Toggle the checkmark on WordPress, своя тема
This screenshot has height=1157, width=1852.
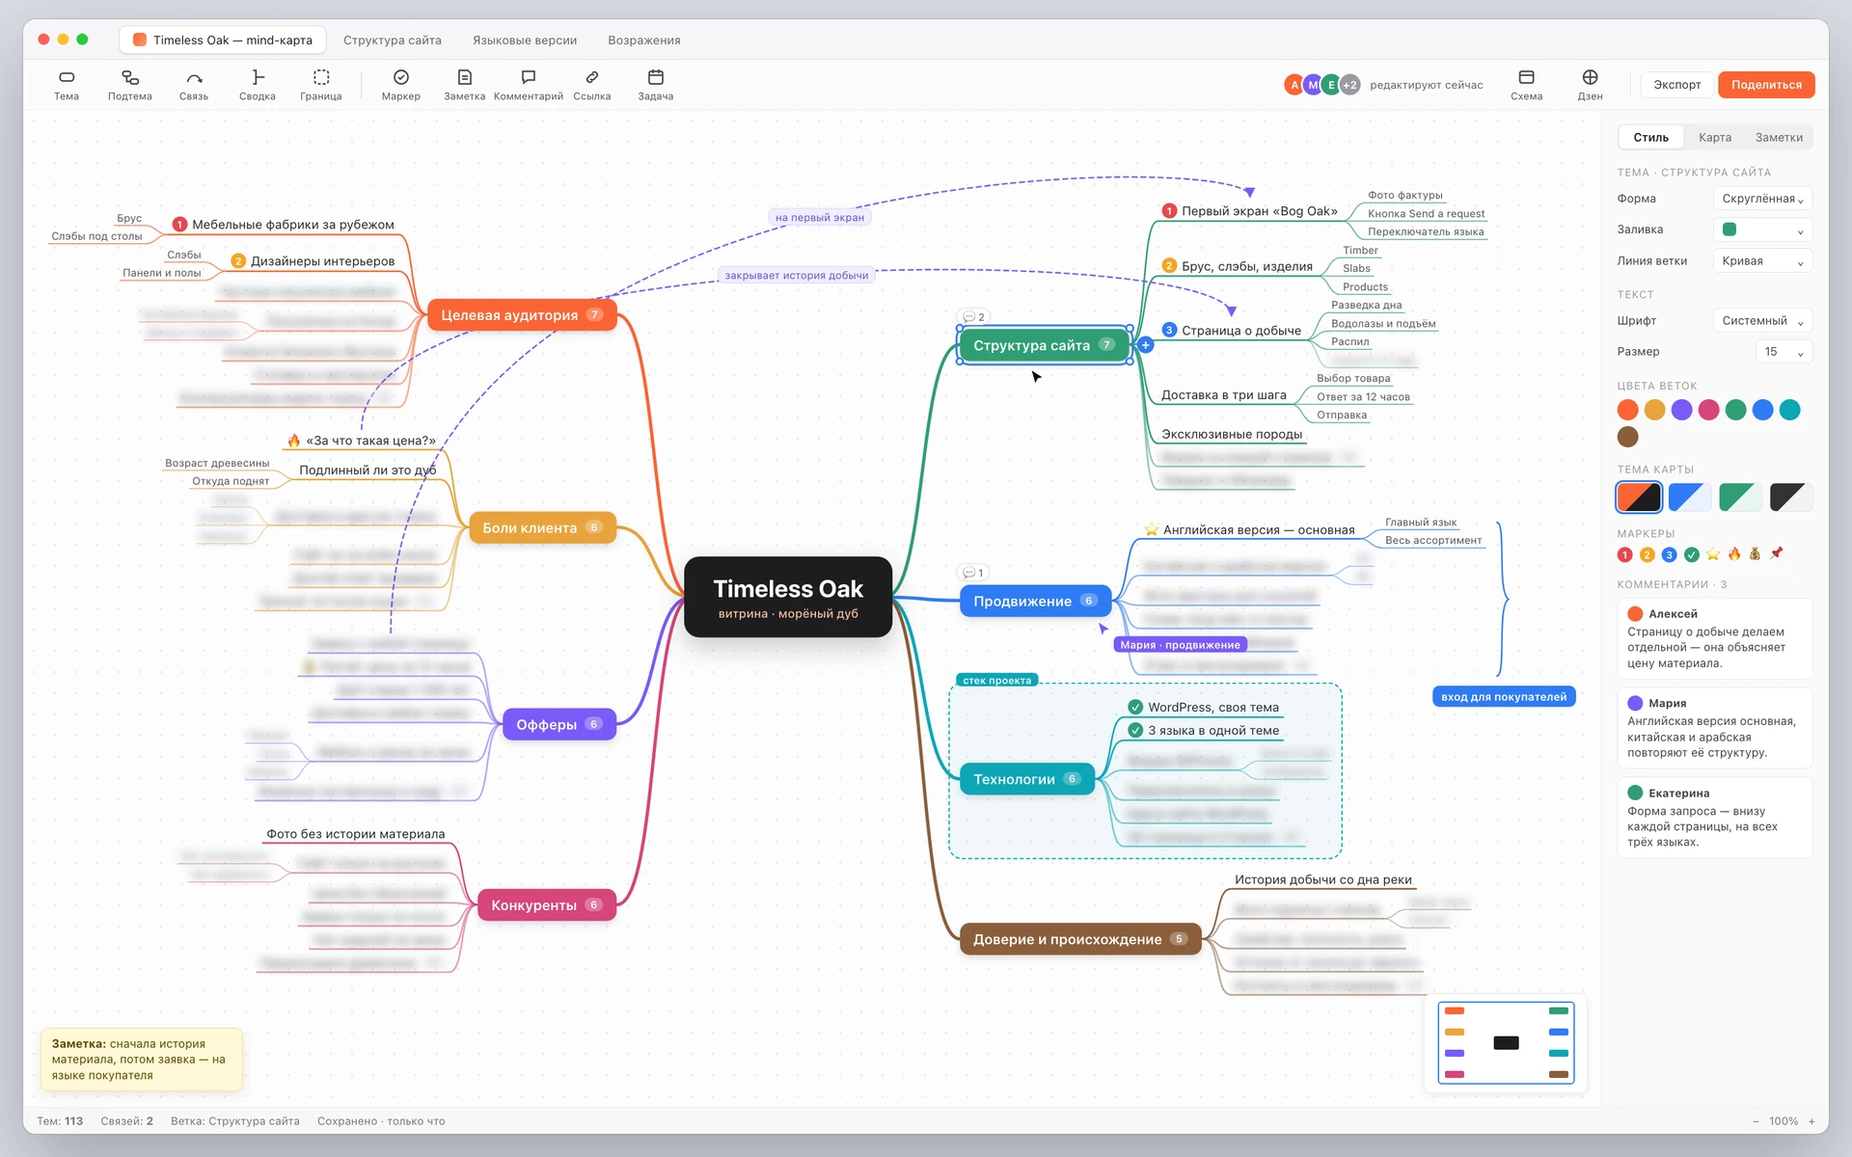tap(1135, 707)
